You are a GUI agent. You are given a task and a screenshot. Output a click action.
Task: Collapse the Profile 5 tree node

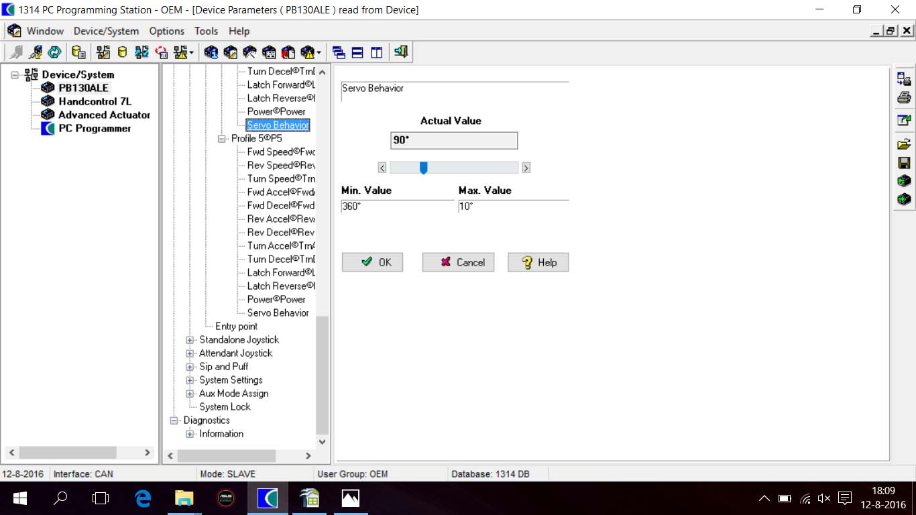tap(222, 139)
